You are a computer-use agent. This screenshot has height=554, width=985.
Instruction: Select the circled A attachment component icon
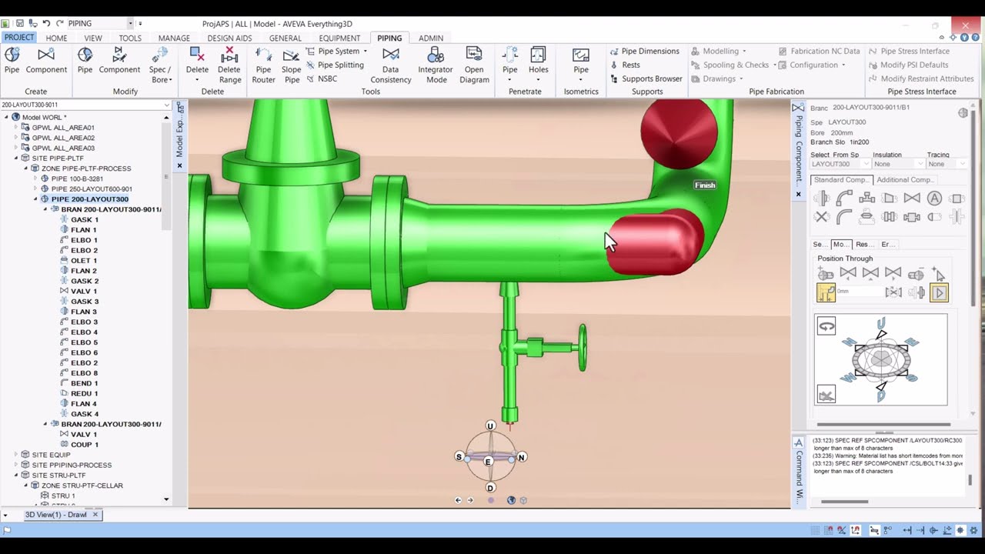coord(934,198)
